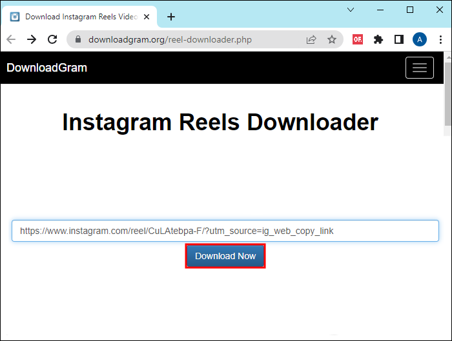
Task: Open Chrome three-dot menu
Action: [x=440, y=39]
